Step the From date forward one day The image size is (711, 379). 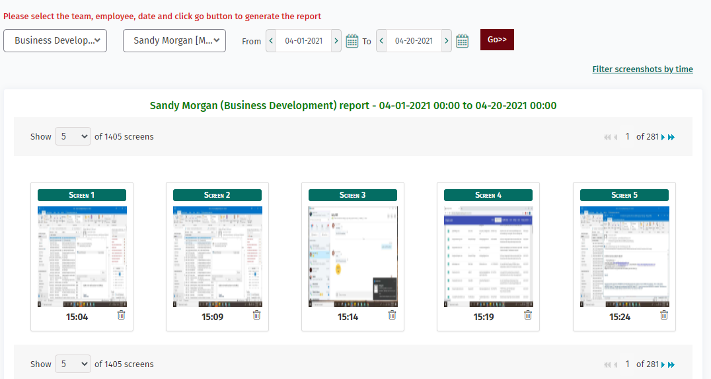coord(336,41)
